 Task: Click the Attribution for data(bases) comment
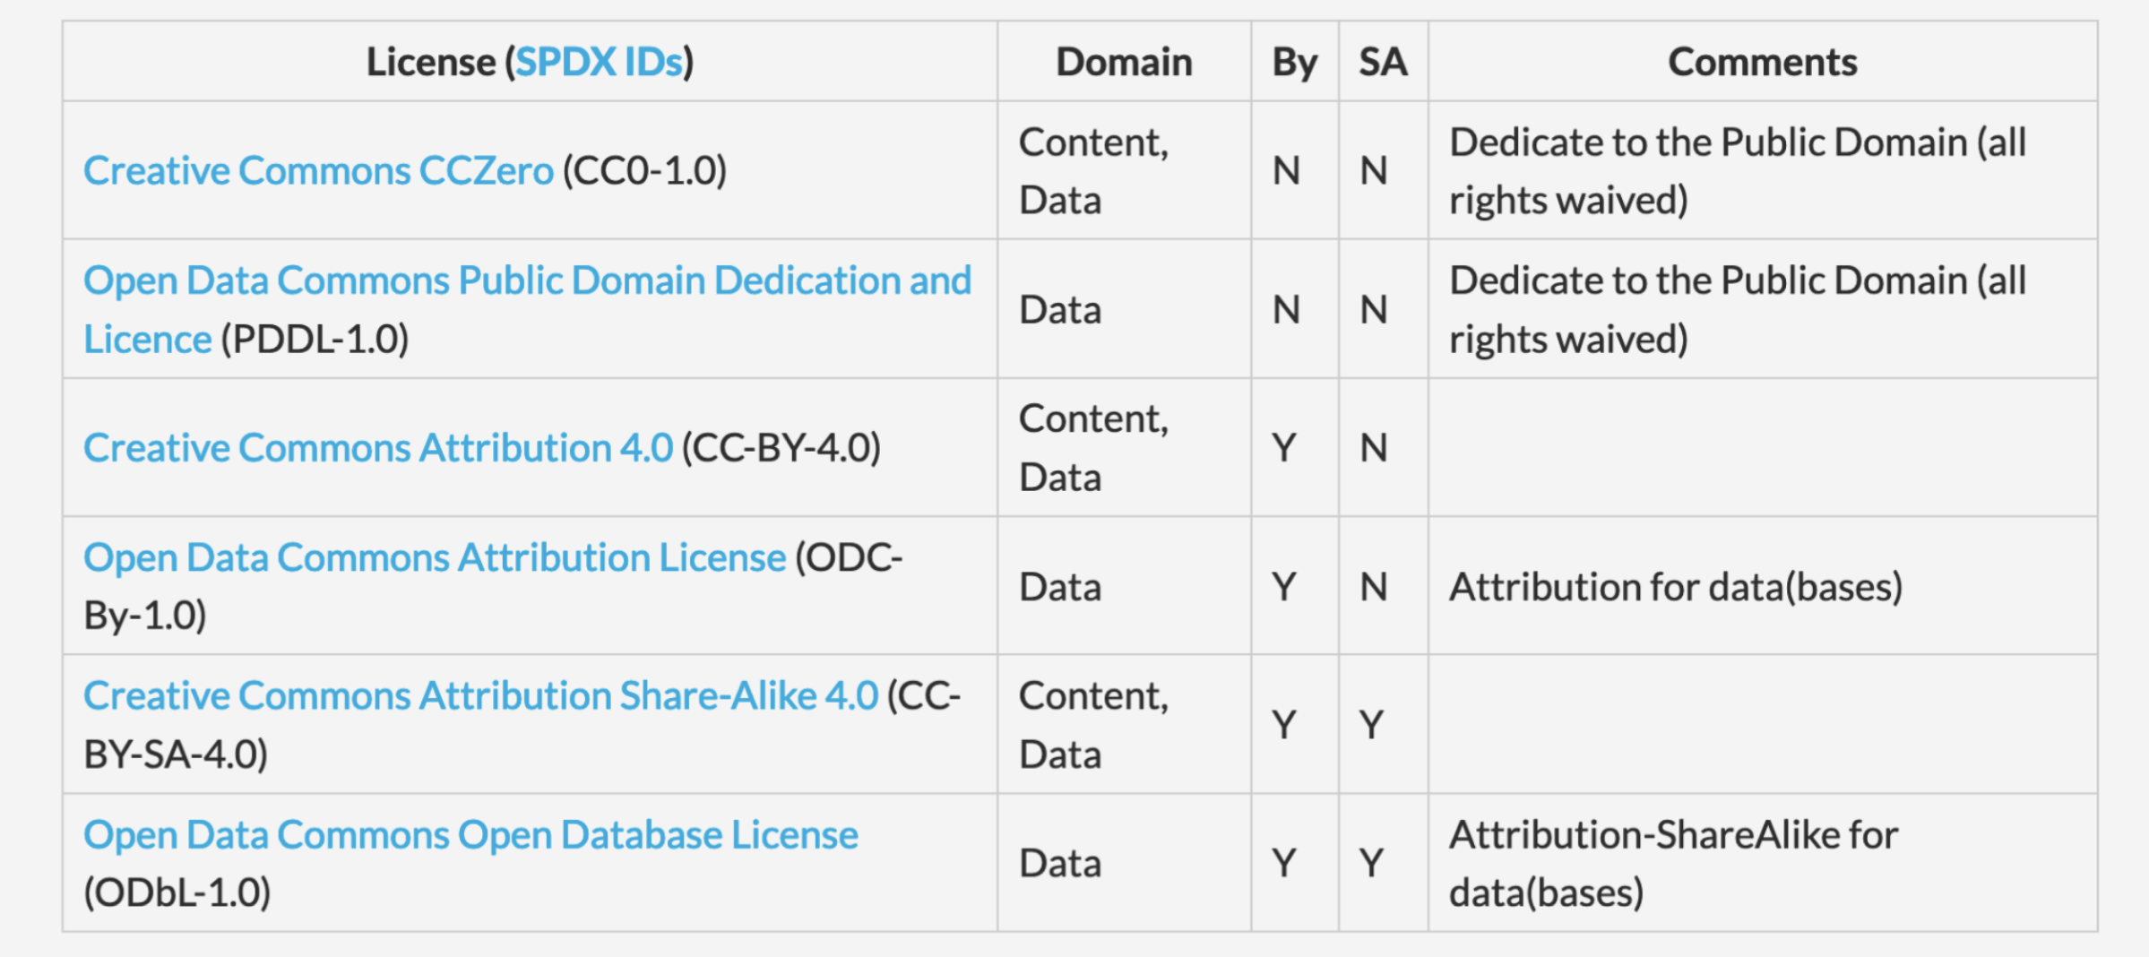1676,587
